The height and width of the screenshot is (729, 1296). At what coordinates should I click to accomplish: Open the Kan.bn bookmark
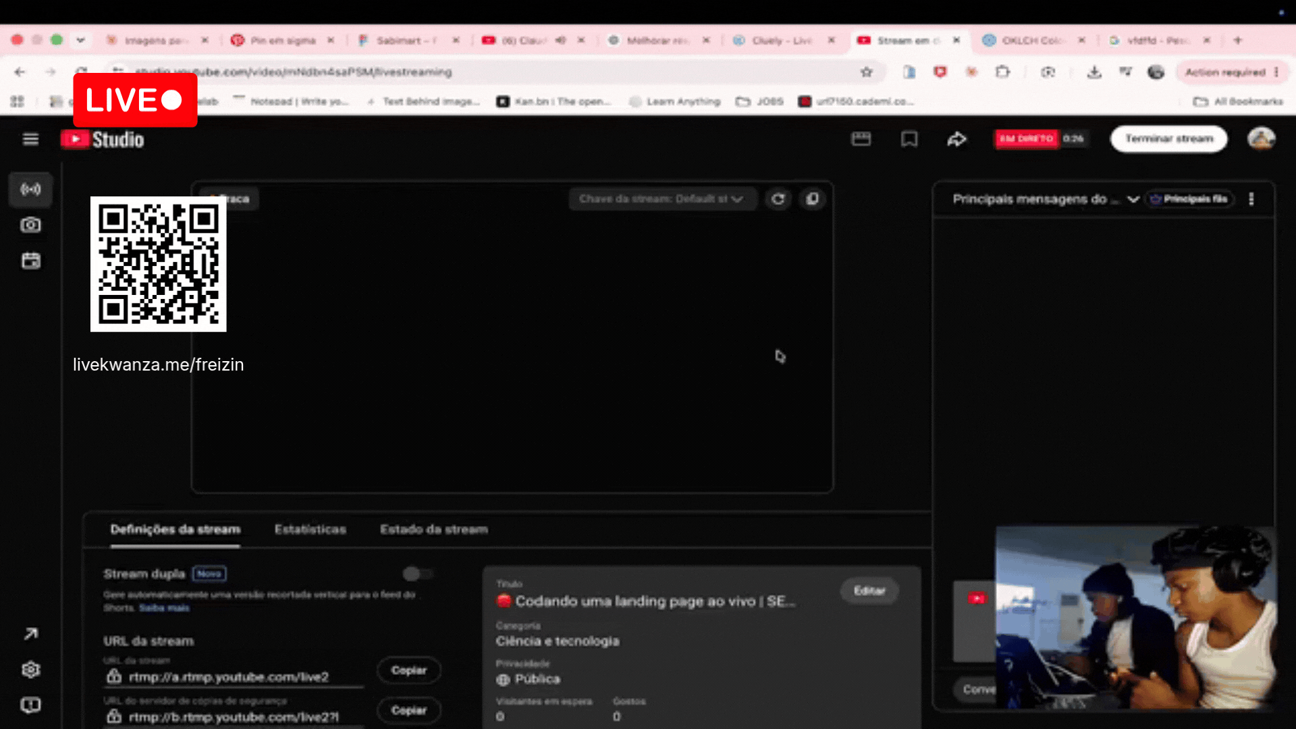tap(553, 101)
